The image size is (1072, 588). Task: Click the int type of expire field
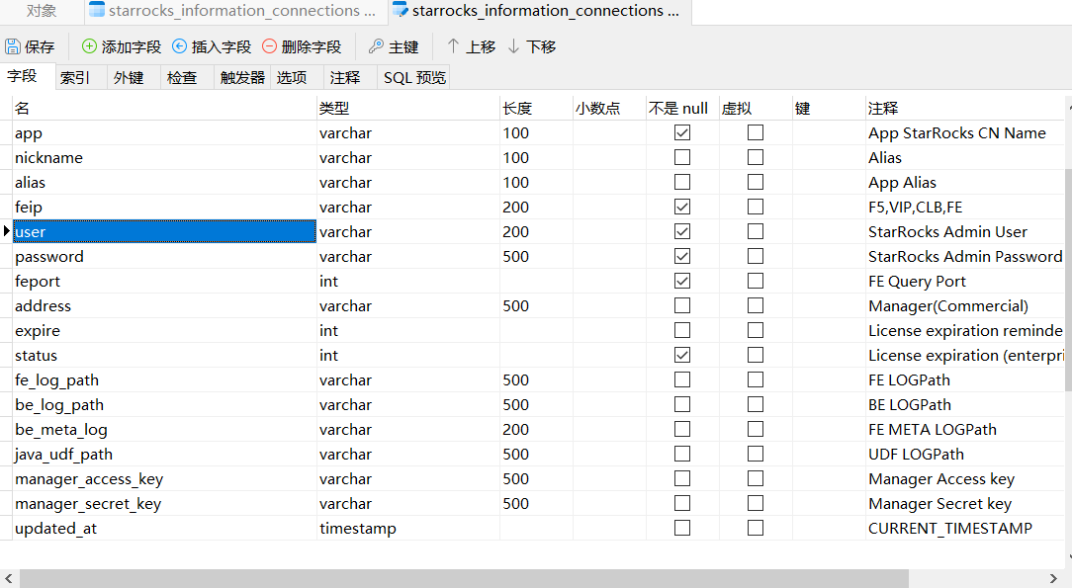(329, 330)
